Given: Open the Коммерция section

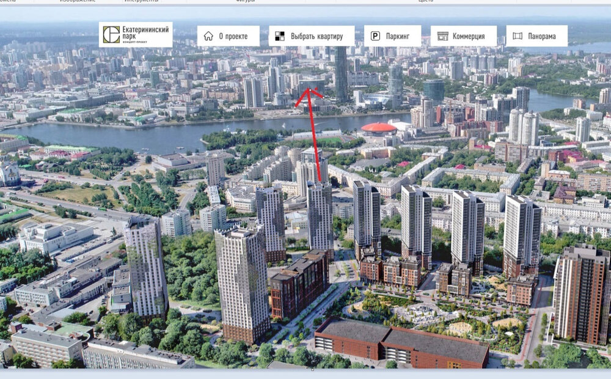Looking at the screenshot, I should tap(464, 36).
